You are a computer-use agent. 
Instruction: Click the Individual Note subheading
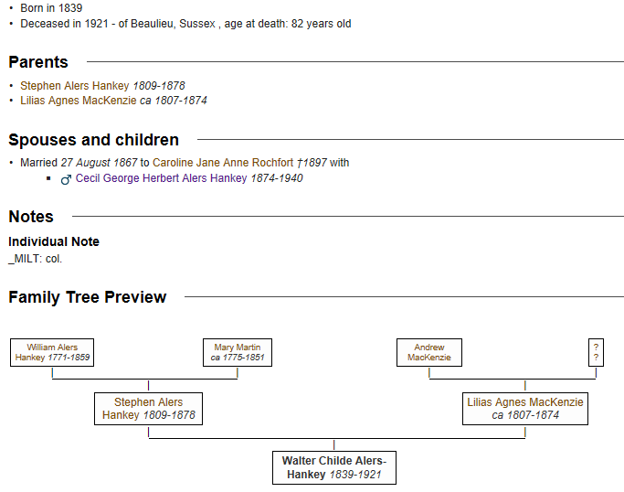(x=54, y=241)
